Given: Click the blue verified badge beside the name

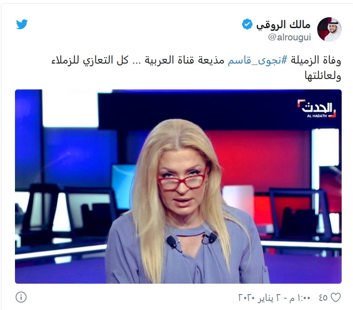Looking at the screenshot, I should (x=247, y=24).
